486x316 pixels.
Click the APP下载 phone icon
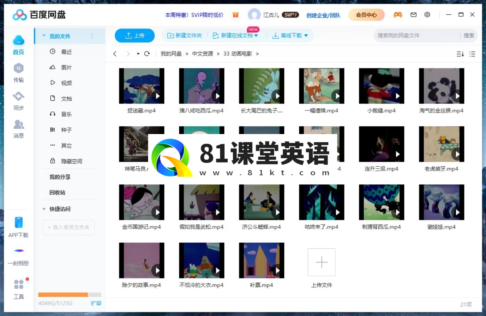pyautogui.click(x=18, y=222)
